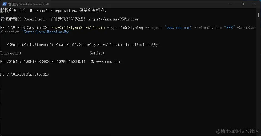Click the New-SelfSignedCertificate command name
Viewport: 261px width, 136px height.
click(x=78, y=28)
